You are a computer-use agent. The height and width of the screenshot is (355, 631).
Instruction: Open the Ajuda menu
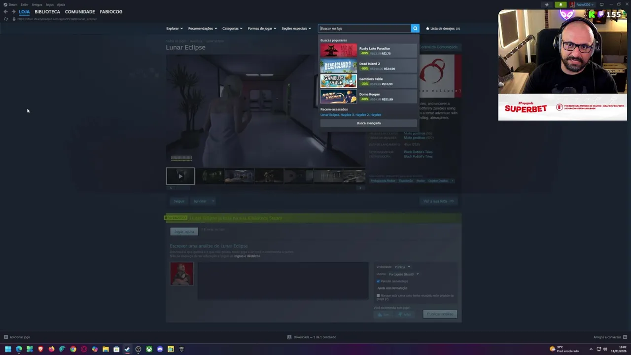click(61, 4)
